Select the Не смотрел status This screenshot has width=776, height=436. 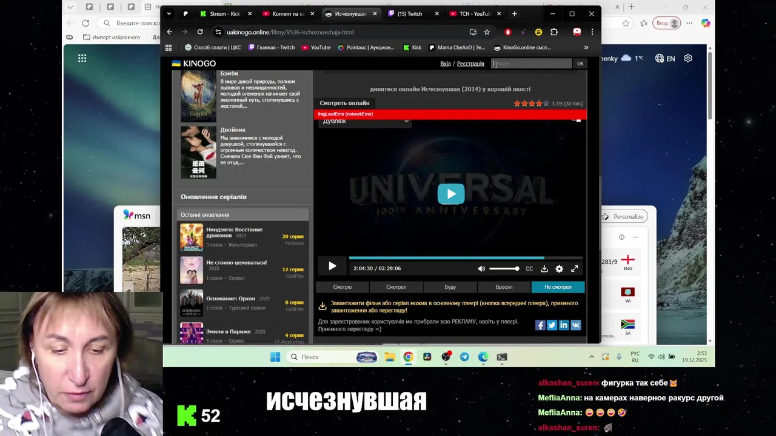[x=558, y=287]
